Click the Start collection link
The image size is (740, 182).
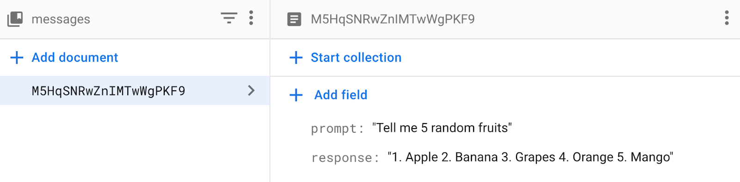pyautogui.click(x=356, y=58)
